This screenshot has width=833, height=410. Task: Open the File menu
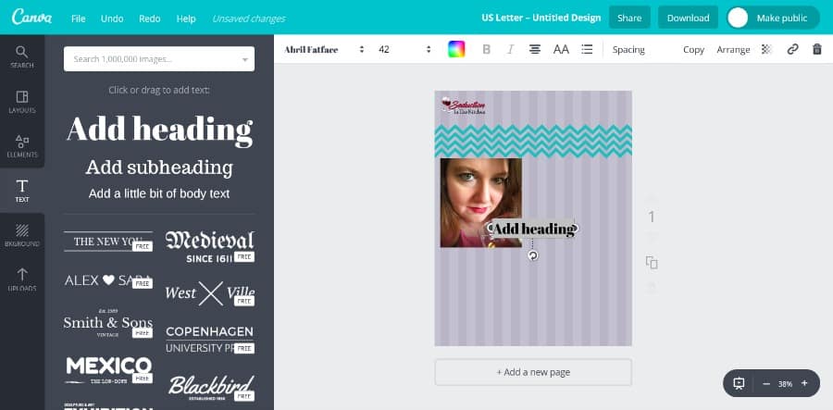coord(78,19)
